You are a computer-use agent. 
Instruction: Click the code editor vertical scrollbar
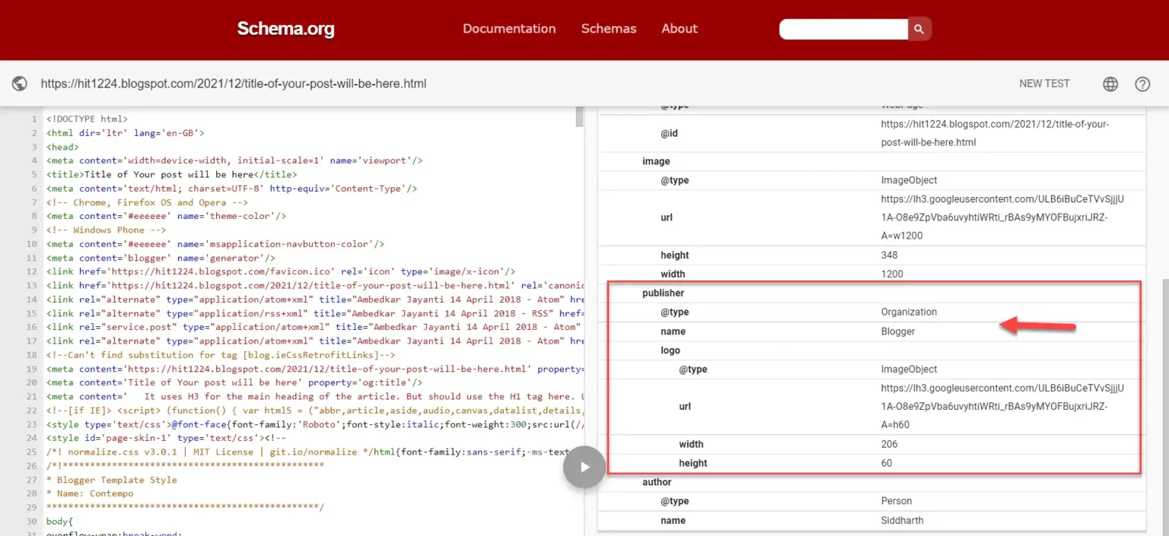click(x=579, y=117)
